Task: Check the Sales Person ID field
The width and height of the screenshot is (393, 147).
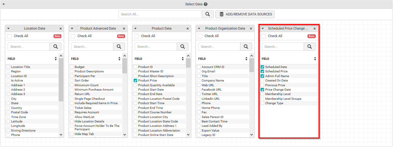Action: coord(199,117)
